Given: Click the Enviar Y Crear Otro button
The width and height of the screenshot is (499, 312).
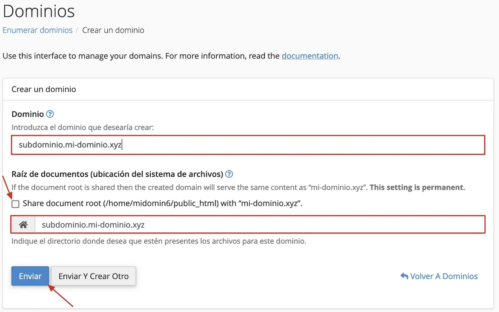Looking at the screenshot, I should [93, 276].
